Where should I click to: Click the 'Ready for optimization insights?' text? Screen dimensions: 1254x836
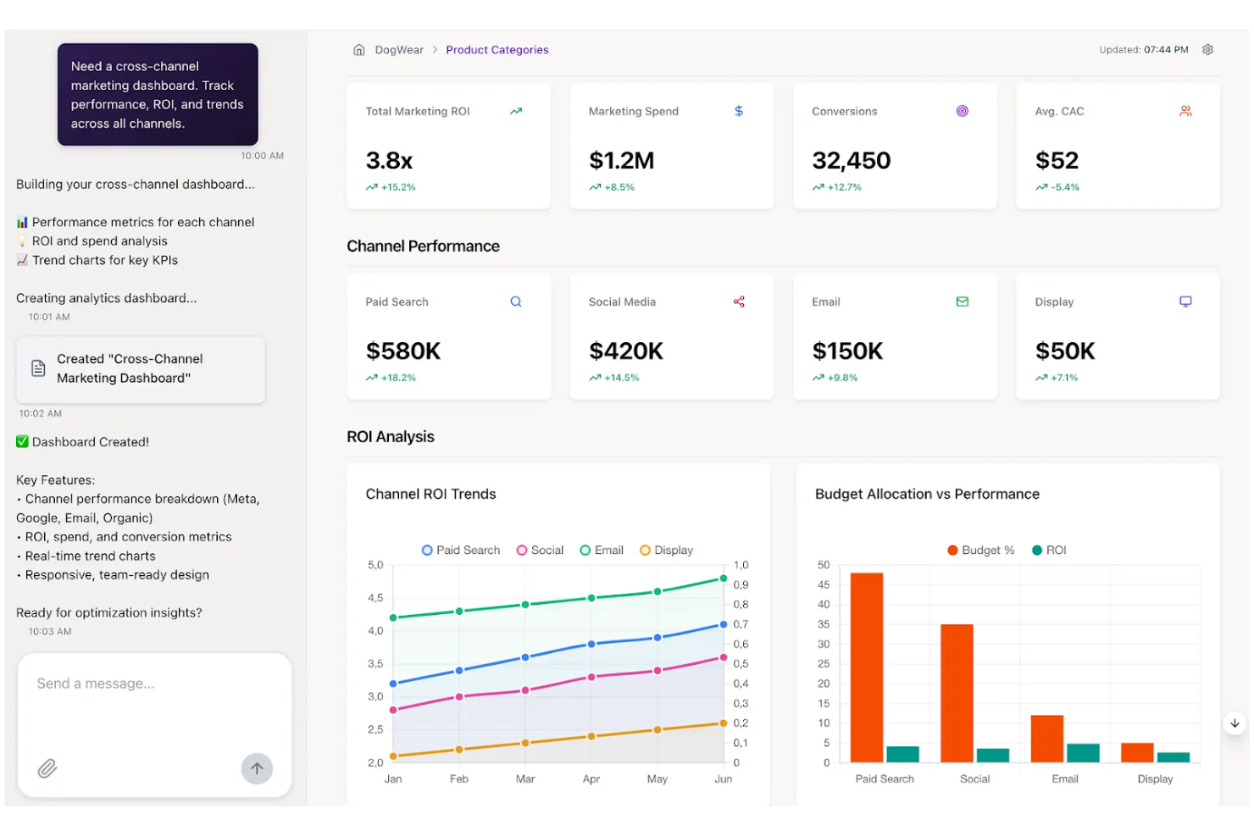(109, 612)
